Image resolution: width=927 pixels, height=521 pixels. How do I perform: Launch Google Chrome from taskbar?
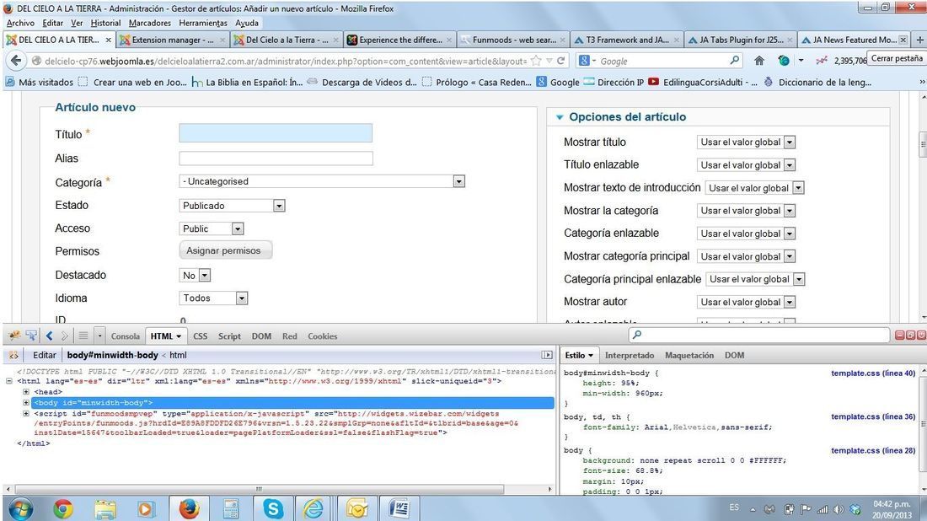pyautogui.click(x=62, y=508)
